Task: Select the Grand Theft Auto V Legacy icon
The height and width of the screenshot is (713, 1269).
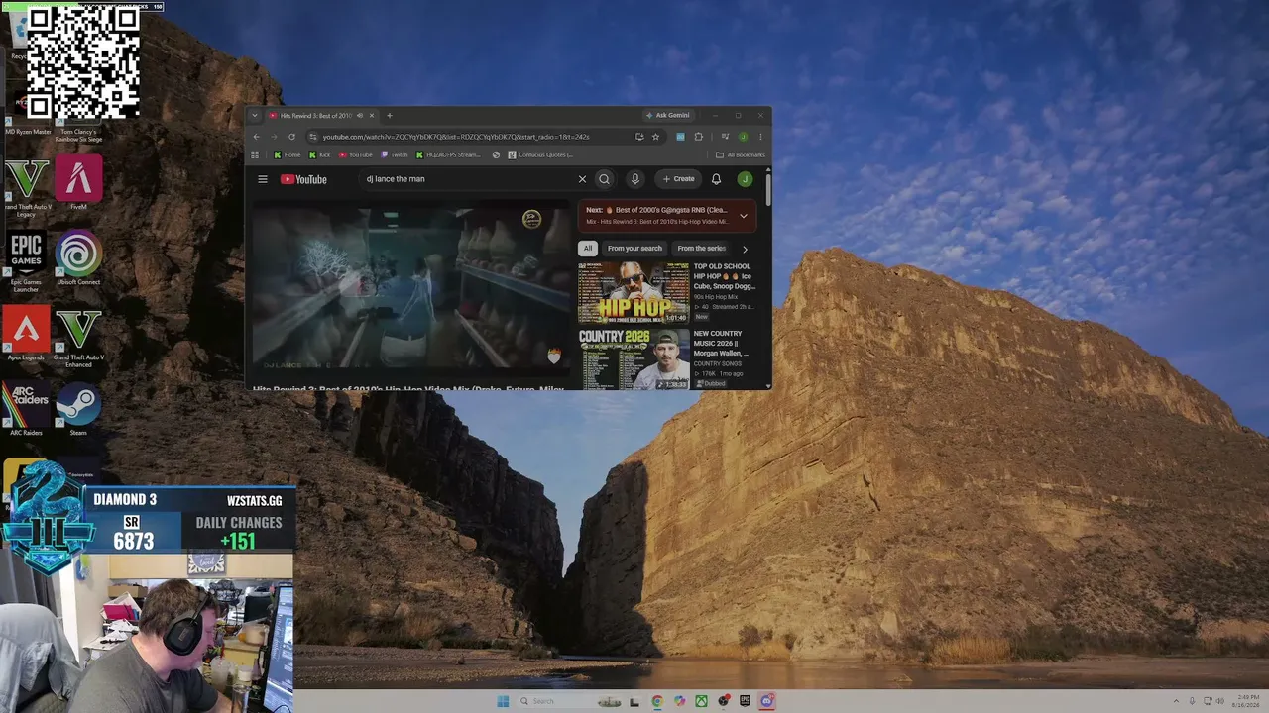Action: [x=26, y=186]
